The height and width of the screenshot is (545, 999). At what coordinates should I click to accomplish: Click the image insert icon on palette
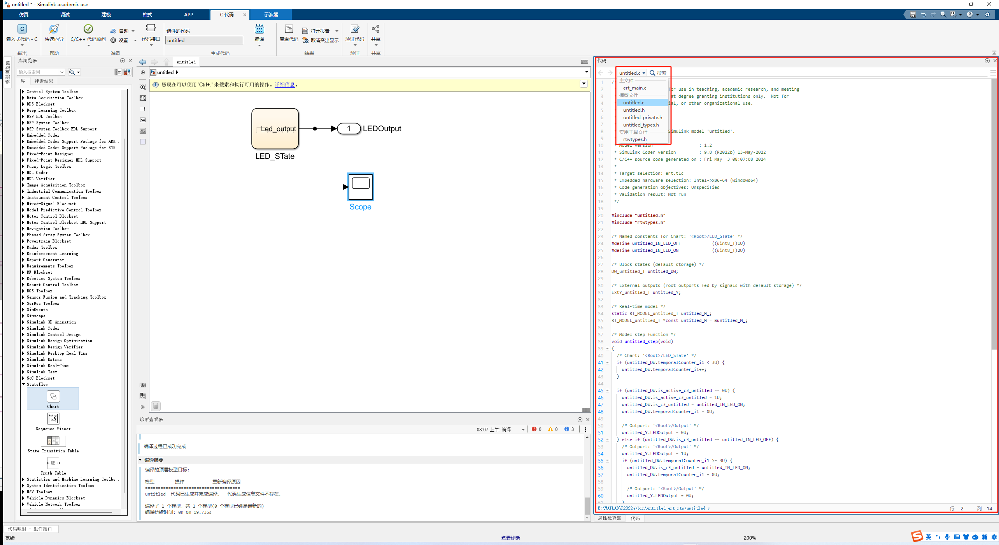(143, 131)
